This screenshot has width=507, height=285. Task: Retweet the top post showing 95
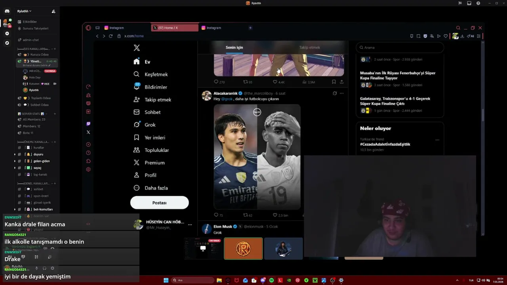[x=248, y=82]
